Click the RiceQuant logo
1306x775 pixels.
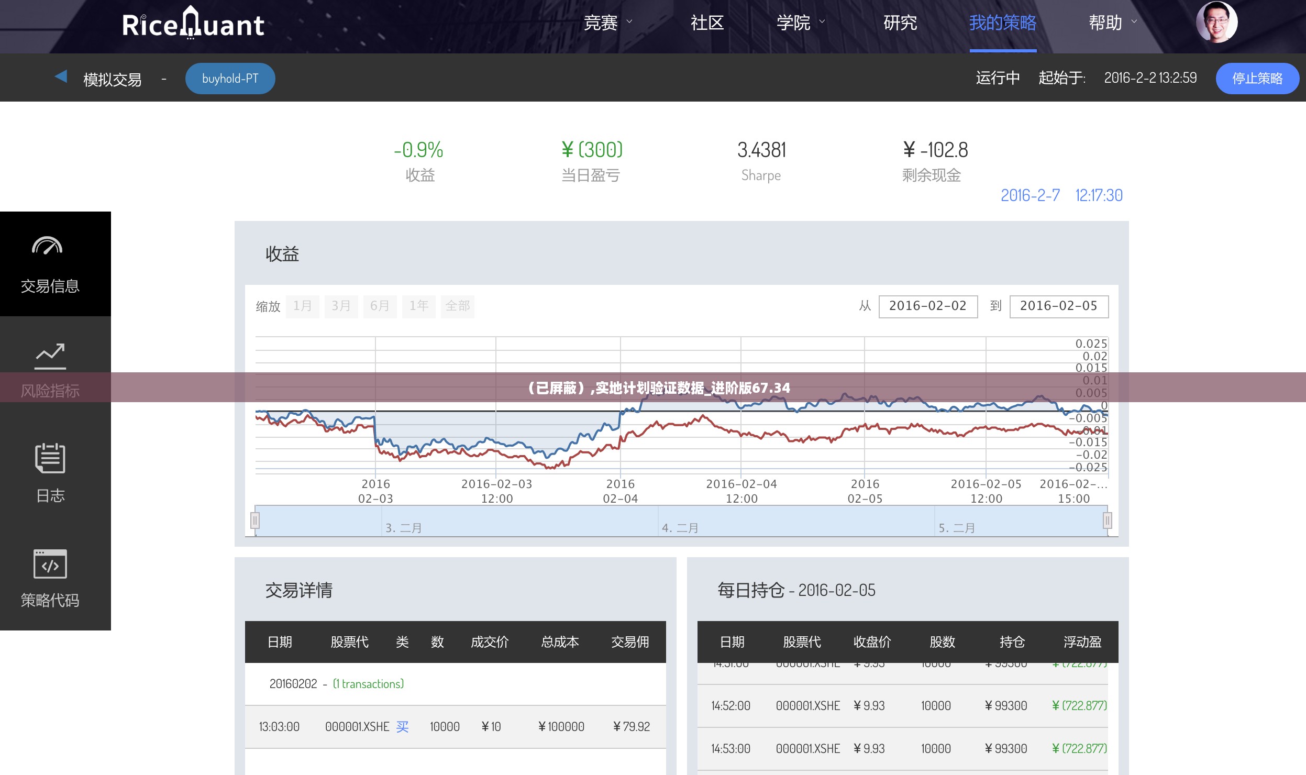coord(193,23)
